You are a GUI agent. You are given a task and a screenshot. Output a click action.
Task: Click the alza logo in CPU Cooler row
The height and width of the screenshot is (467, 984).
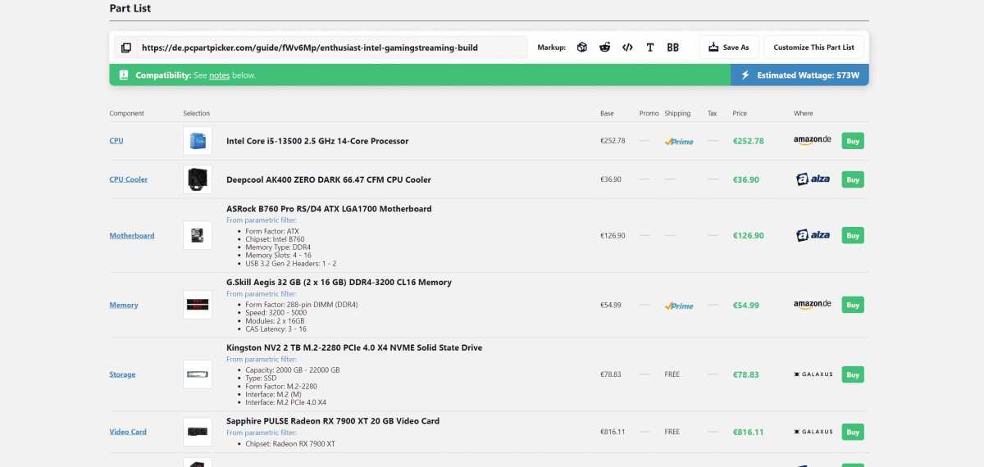[x=813, y=179]
